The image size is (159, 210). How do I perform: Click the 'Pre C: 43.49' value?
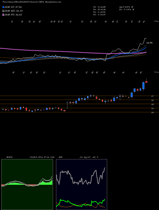coord(99,15)
